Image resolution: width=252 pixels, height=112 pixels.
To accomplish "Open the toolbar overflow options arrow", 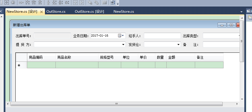I will (118, 4).
